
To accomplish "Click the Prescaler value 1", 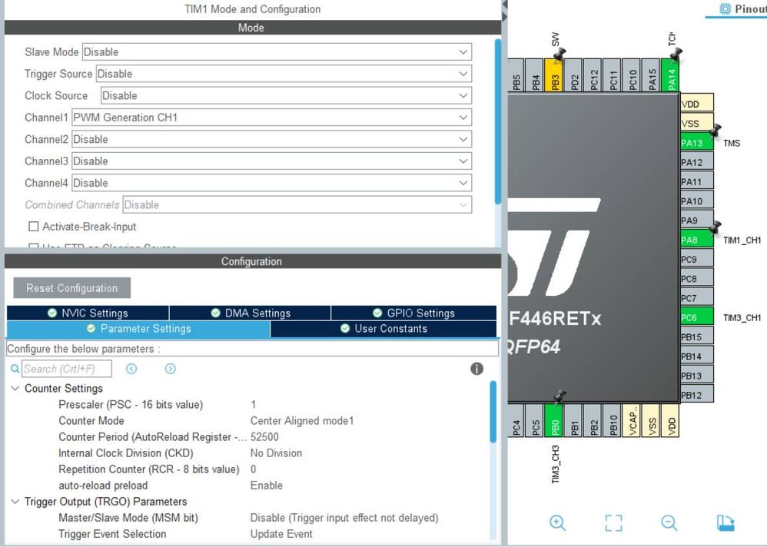I will 254,404.
